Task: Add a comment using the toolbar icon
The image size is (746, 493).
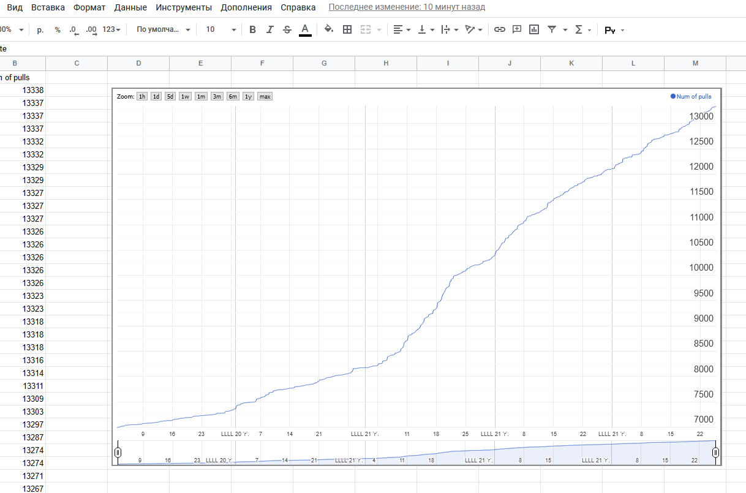Action: (x=517, y=29)
